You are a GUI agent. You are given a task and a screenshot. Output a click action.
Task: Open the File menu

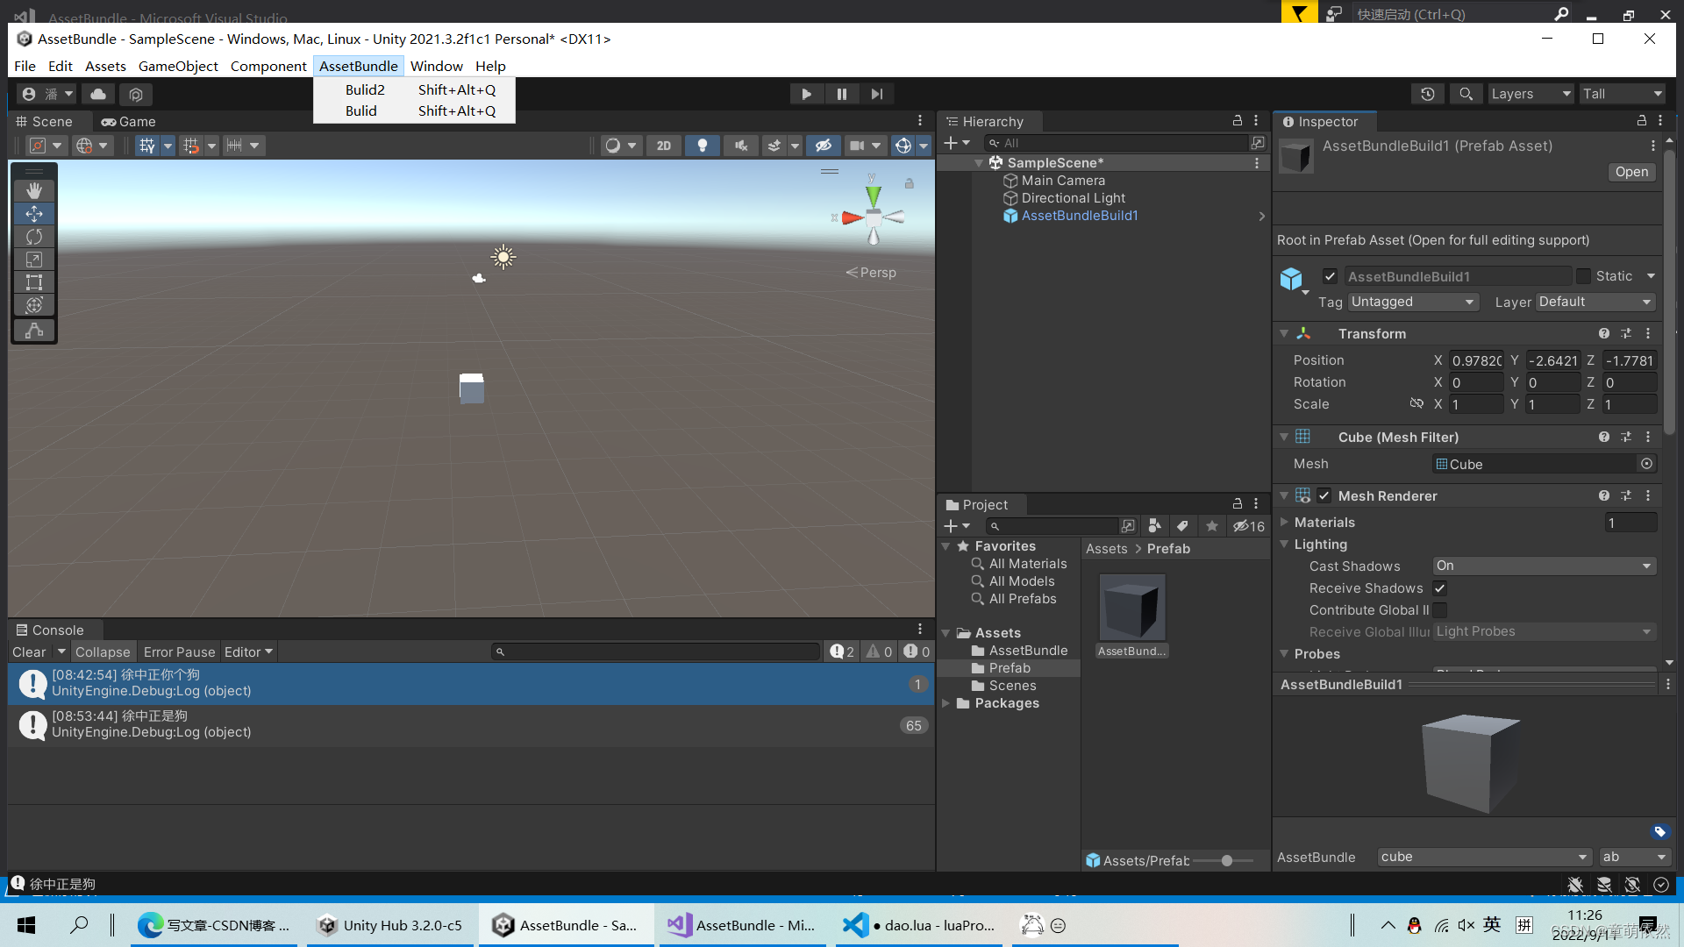(25, 67)
